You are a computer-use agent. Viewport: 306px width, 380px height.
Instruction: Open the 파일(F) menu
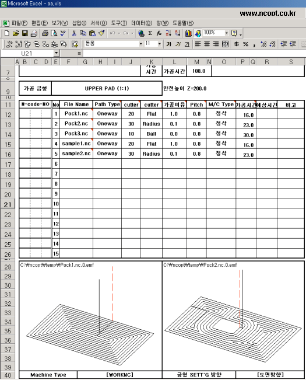click(19, 23)
